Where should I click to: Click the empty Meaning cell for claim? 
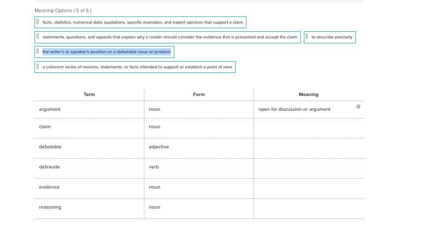pos(308,128)
